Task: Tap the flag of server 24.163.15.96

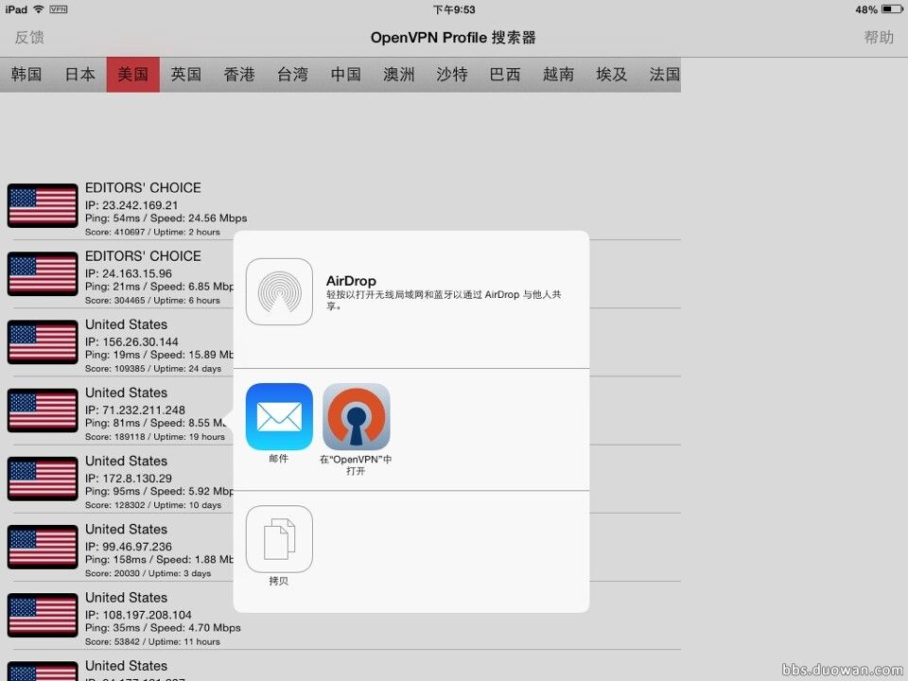Action: 43,274
